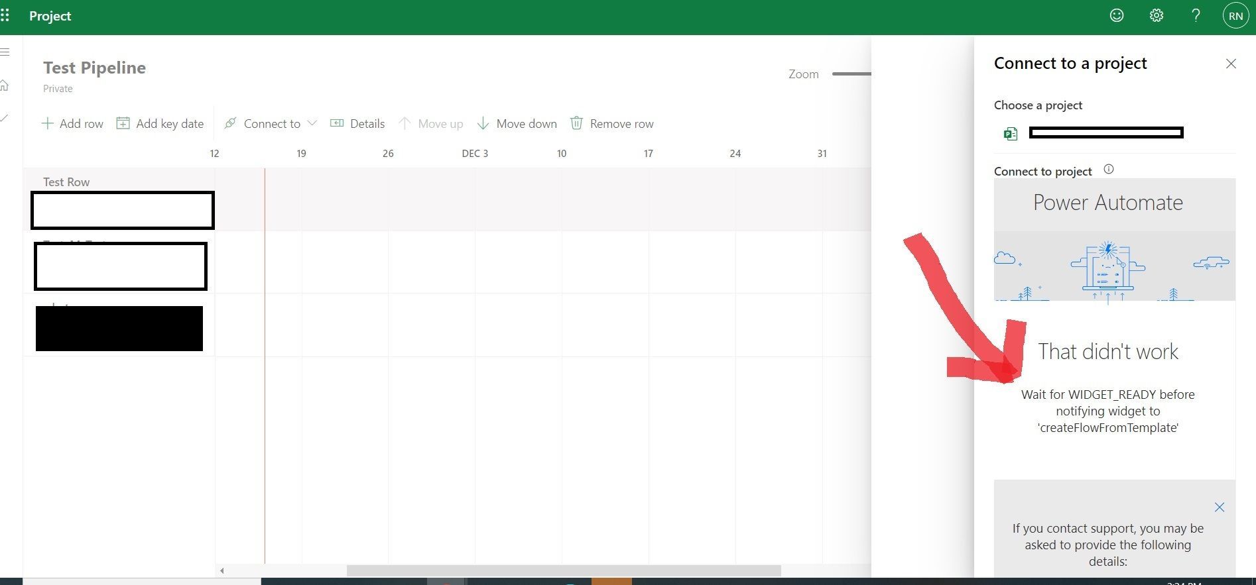Click the Project file icon under Choose a project

pos(1011,134)
